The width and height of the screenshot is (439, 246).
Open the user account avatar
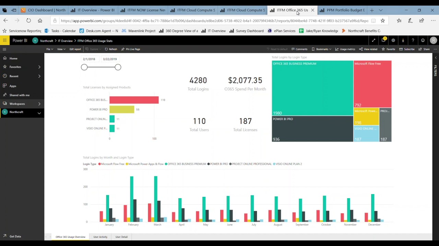[434, 40]
